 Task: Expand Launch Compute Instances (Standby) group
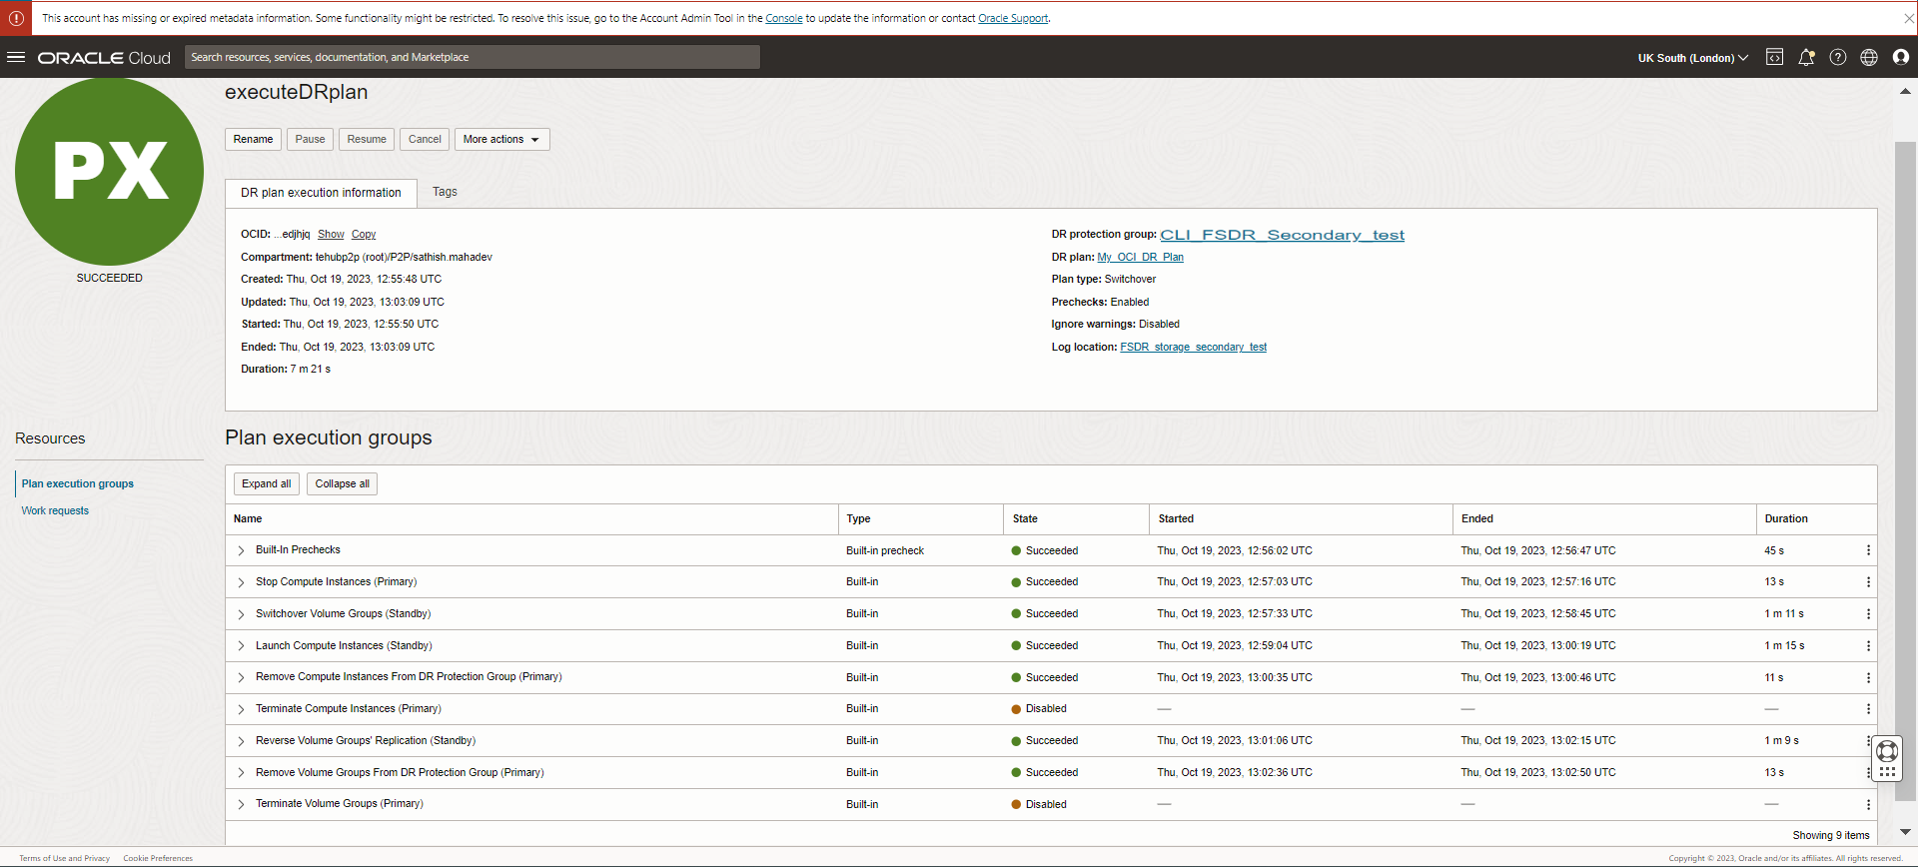241,646
